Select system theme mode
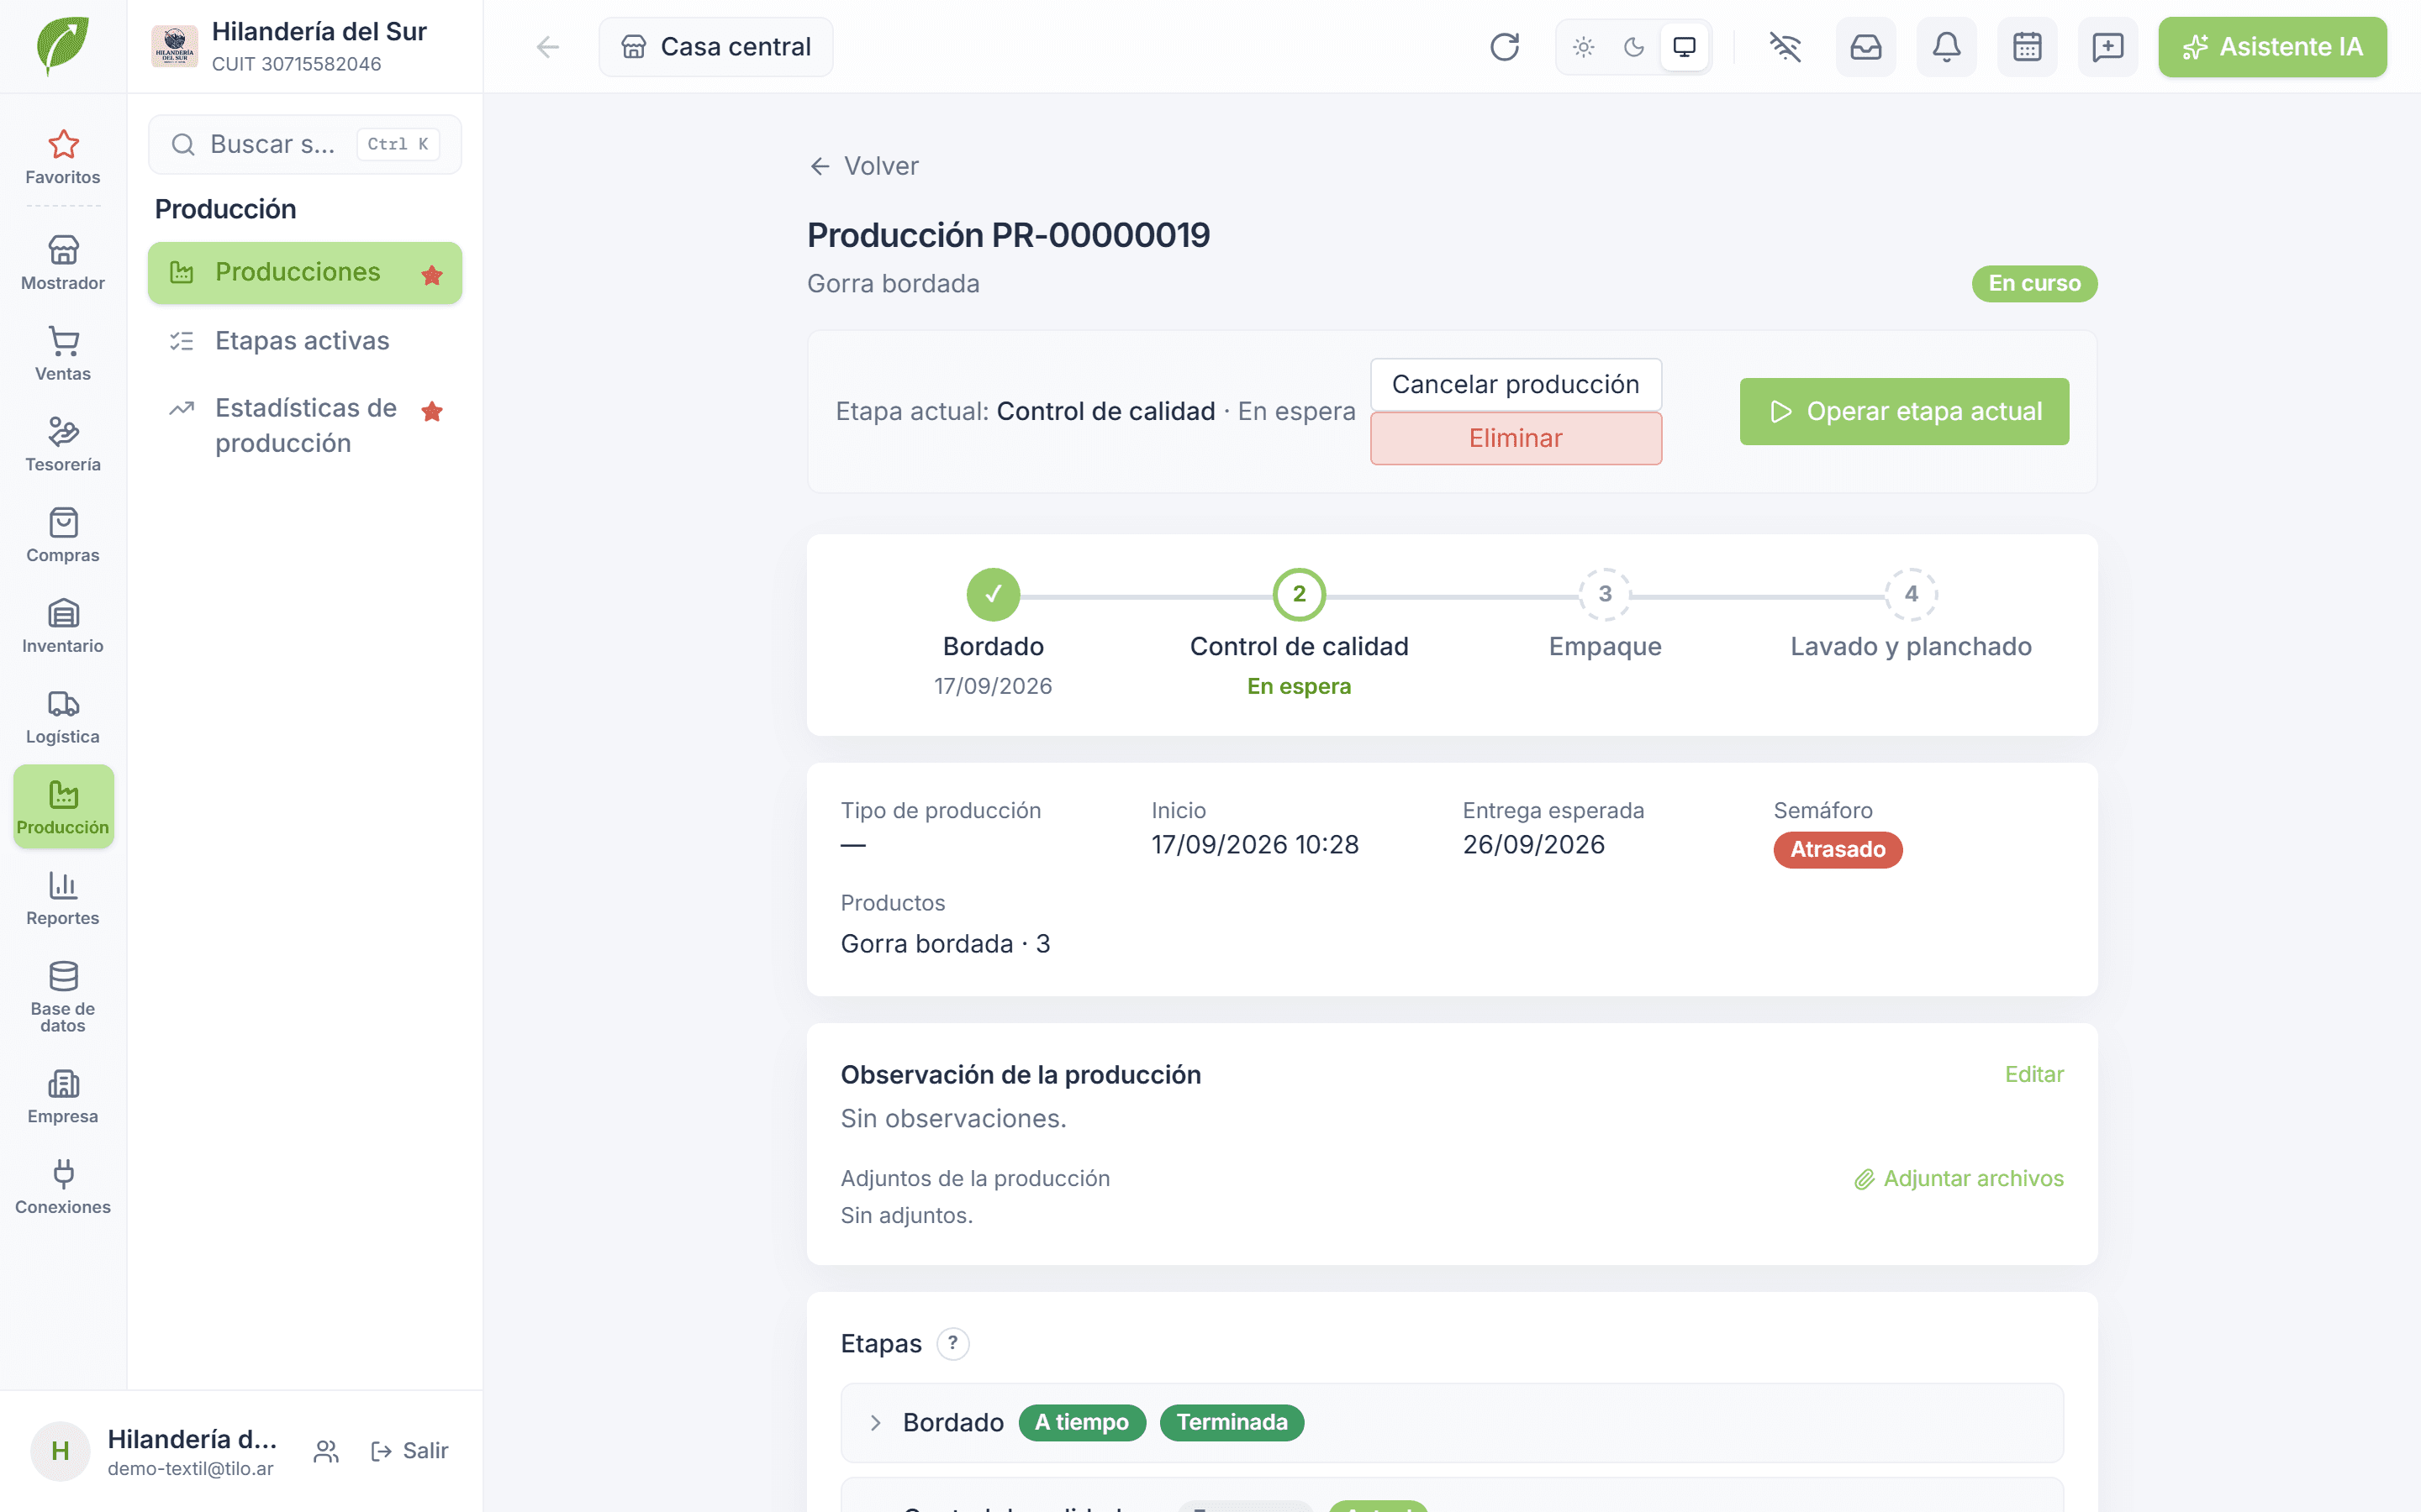The image size is (2421, 1512). coord(1685,47)
